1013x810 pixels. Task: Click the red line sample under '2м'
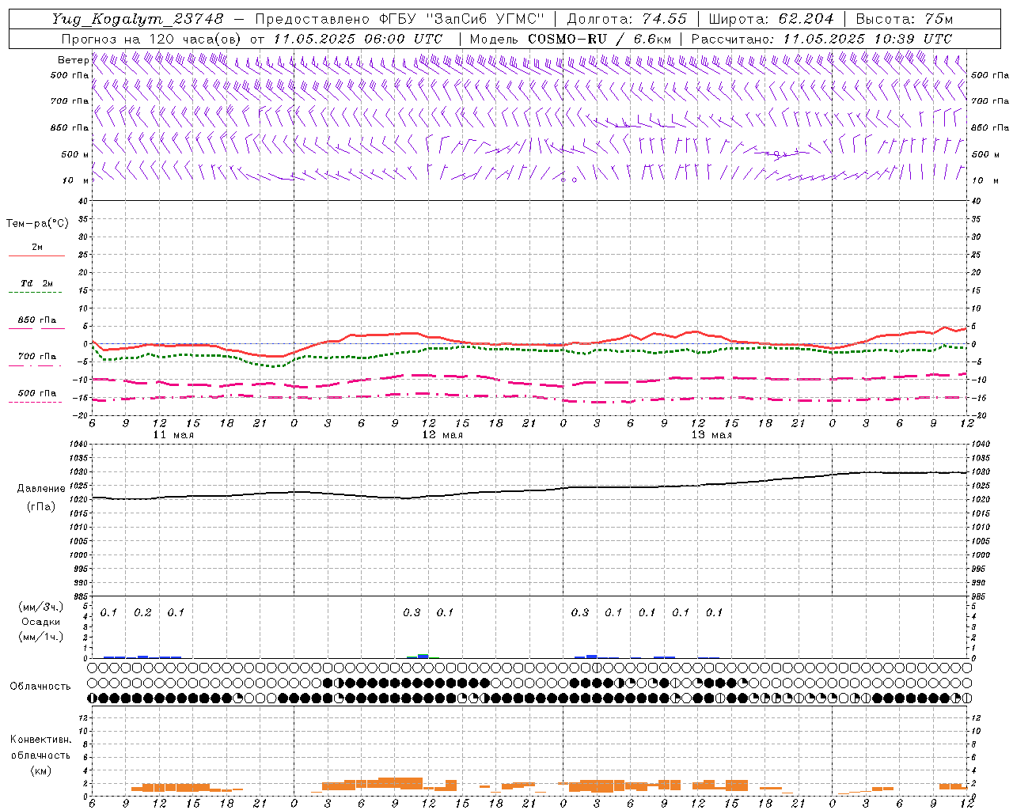pos(36,256)
